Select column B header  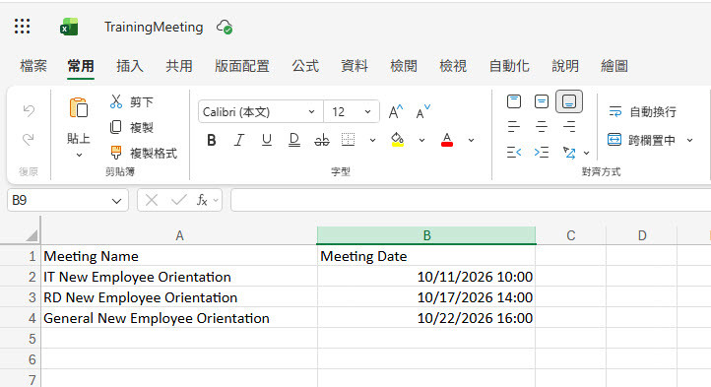[x=426, y=235]
